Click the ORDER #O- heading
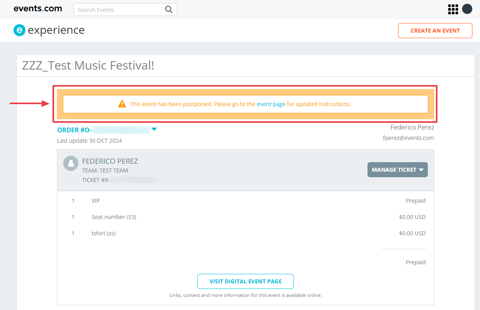The width and height of the screenshot is (480, 310). pyautogui.click(x=74, y=130)
